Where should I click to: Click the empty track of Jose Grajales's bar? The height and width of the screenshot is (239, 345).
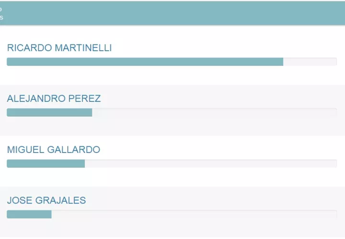[x=194, y=214]
